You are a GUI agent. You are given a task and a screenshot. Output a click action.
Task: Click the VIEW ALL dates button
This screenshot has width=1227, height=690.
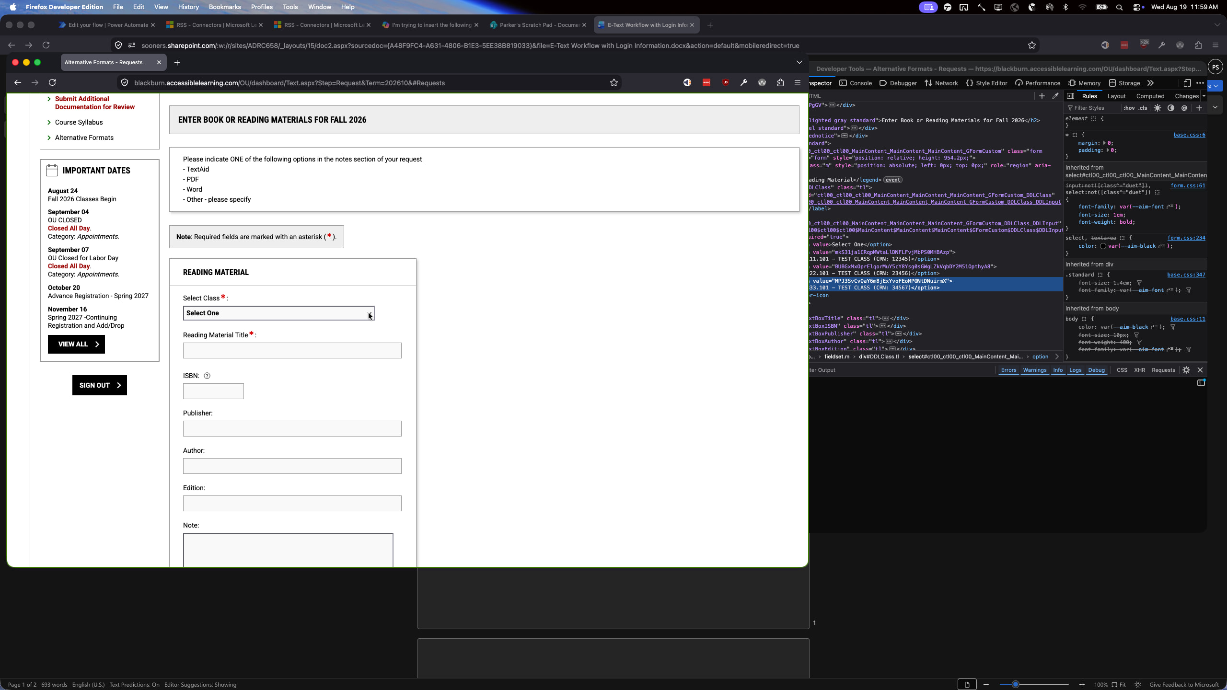[76, 344]
